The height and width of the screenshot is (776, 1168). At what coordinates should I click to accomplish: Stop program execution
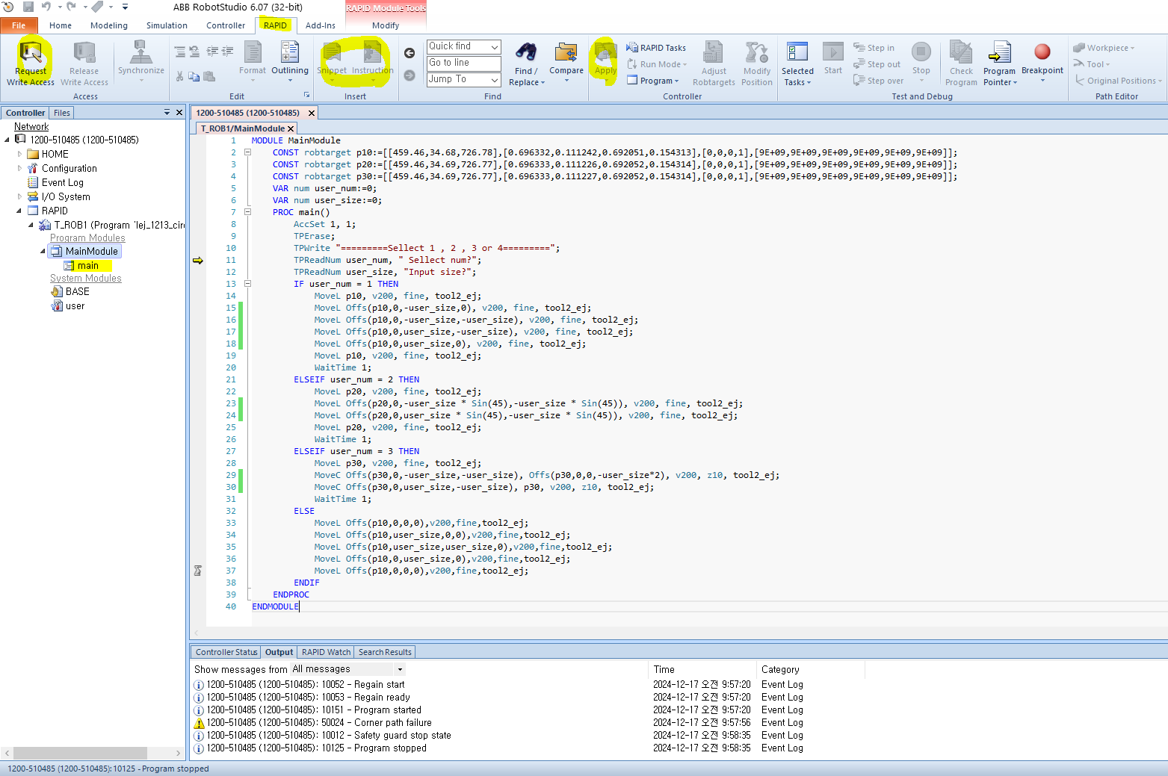[921, 52]
